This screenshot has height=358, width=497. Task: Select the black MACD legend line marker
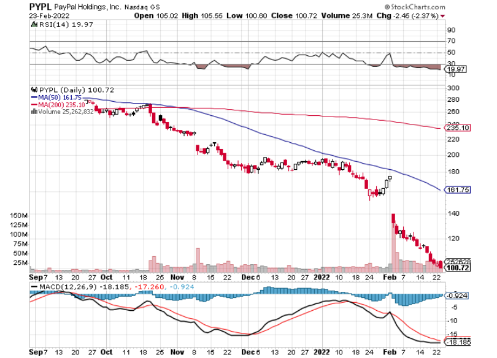point(34,287)
